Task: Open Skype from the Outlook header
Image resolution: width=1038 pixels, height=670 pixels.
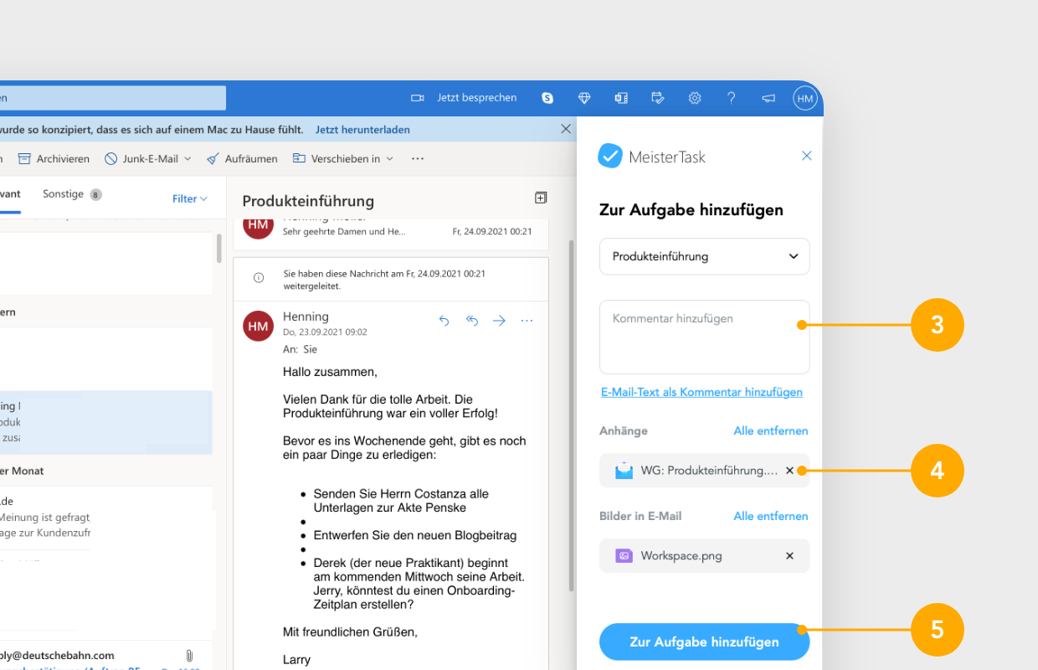Action: (x=547, y=98)
